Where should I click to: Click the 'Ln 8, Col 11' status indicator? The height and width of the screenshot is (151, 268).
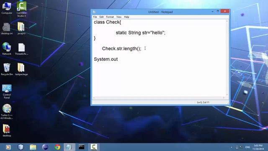pyautogui.click(x=203, y=102)
